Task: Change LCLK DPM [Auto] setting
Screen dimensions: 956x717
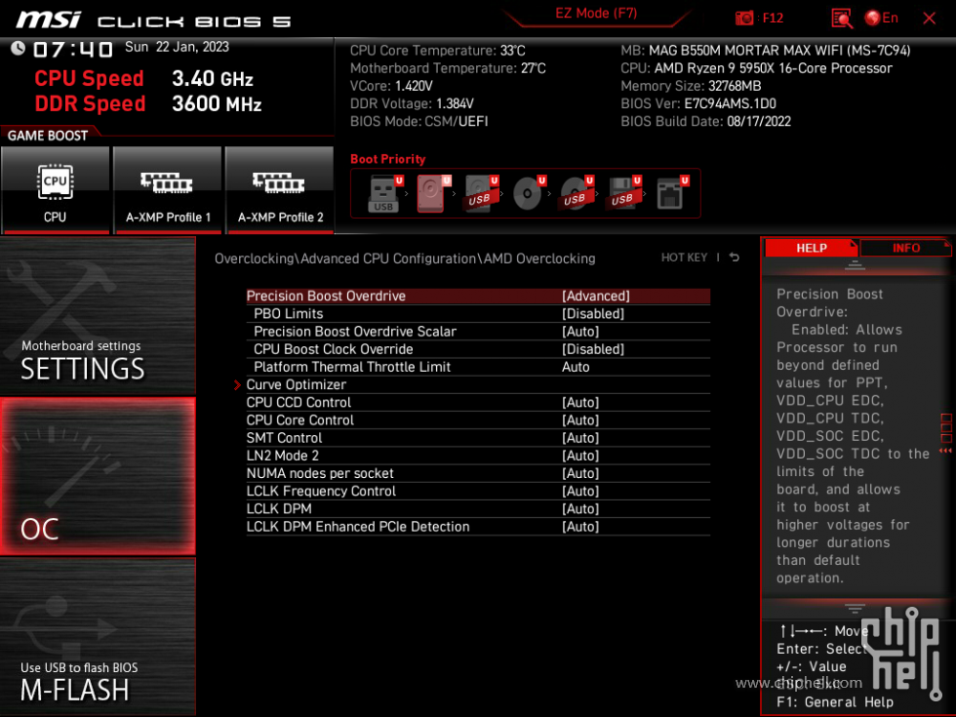Action: 580,508
